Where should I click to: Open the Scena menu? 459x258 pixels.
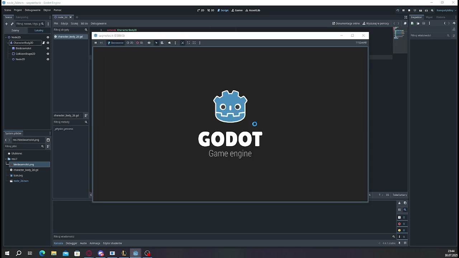point(8,10)
